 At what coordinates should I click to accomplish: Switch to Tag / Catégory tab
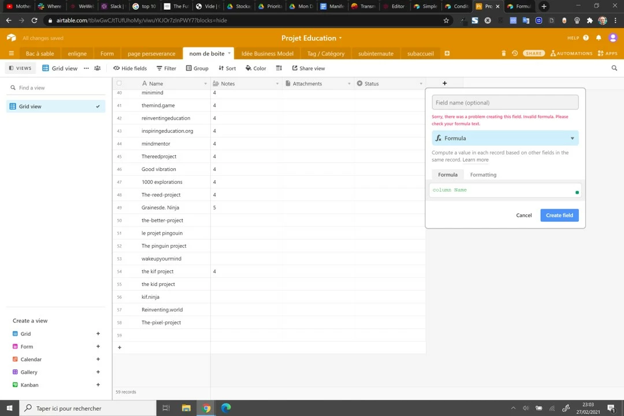tap(325, 53)
